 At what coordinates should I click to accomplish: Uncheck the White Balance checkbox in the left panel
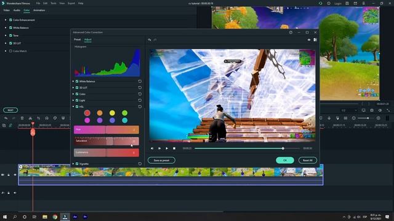(10, 28)
